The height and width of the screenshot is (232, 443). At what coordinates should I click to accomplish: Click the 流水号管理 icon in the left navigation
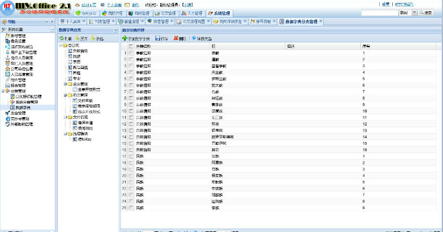(8, 118)
